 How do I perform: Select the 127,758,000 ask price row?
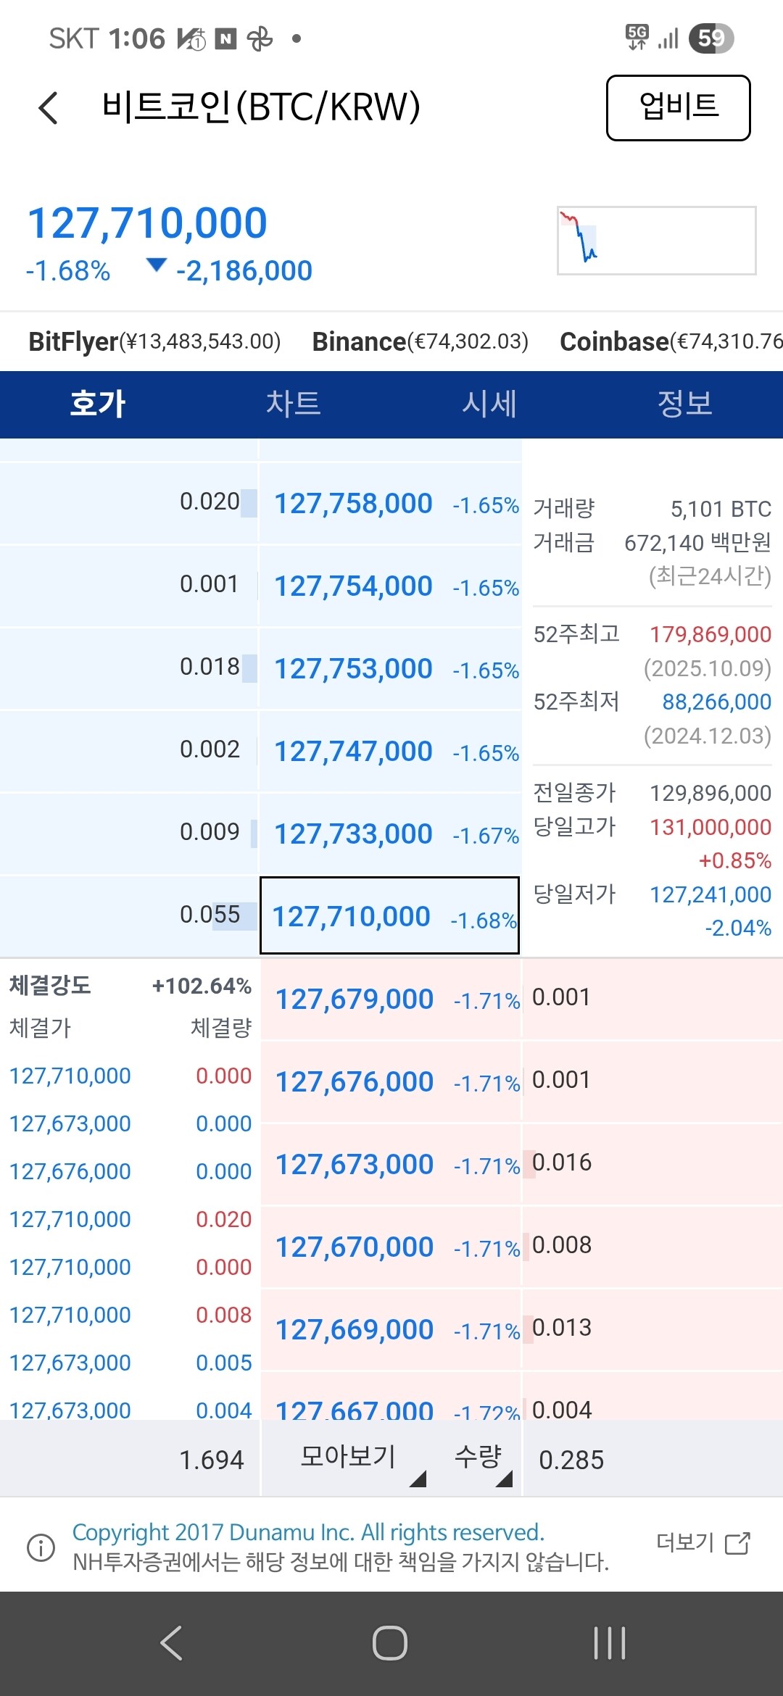coord(390,504)
